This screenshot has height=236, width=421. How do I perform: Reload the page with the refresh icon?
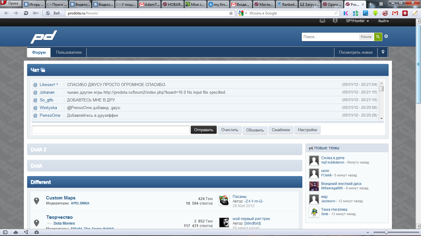tap(26, 13)
